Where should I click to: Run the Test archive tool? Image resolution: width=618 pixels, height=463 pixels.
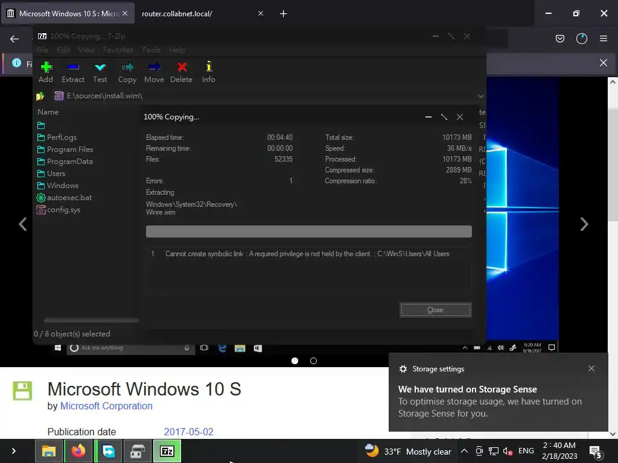click(x=100, y=72)
